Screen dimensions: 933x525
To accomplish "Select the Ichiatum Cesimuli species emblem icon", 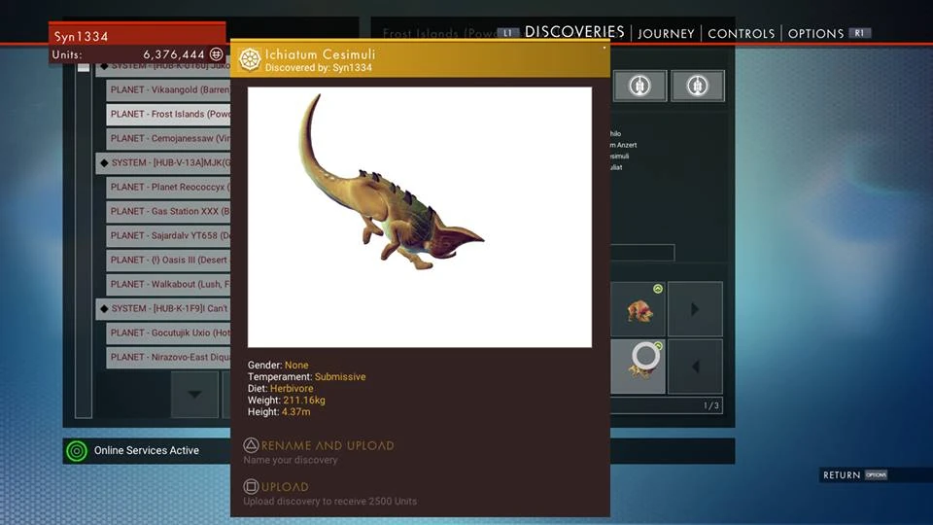I will pos(250,59).
